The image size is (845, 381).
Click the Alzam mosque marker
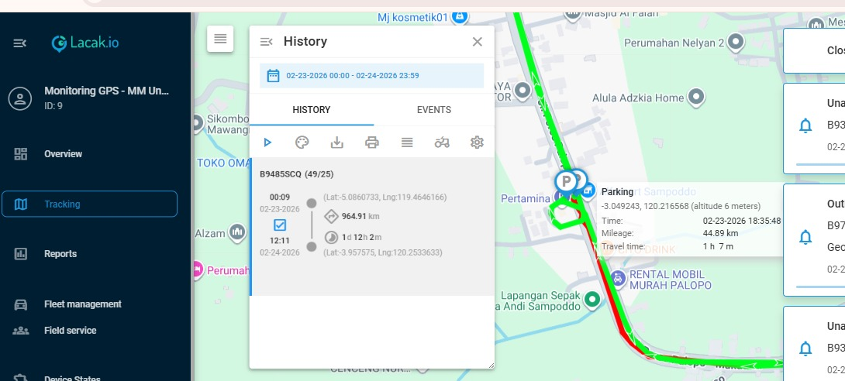(x=236, y=232)
